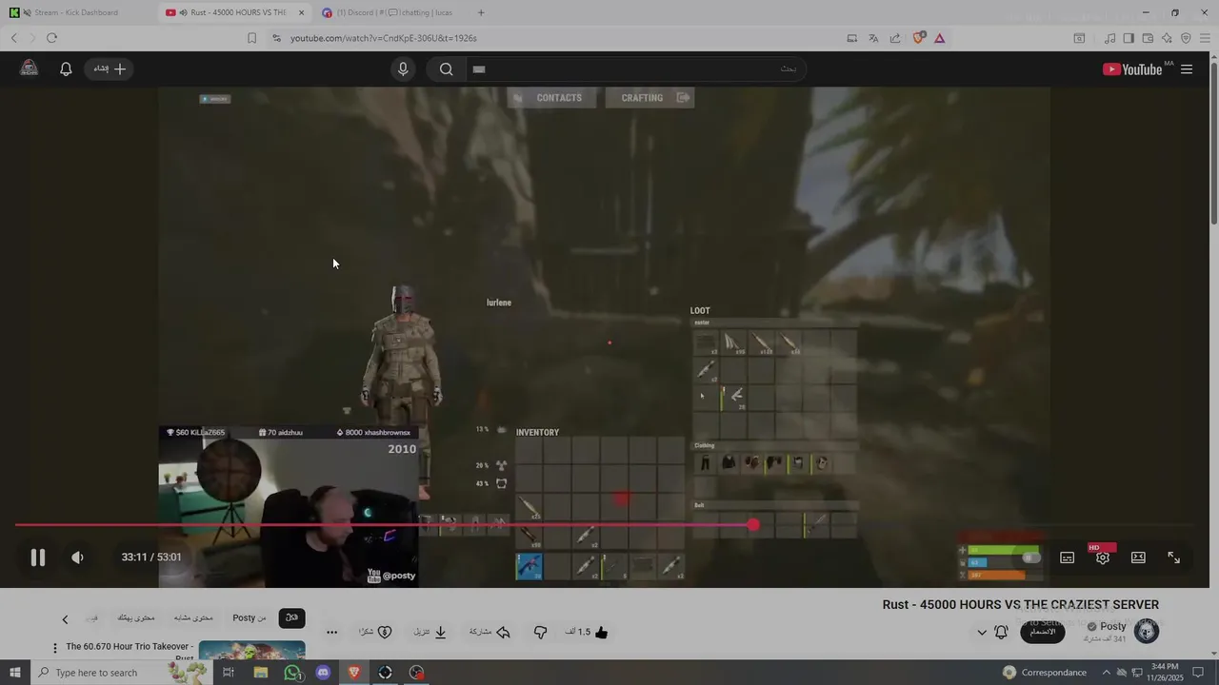The image size is (1219, 685).
Task: Share this page via the share icon
Action: (x=895, y=38)
